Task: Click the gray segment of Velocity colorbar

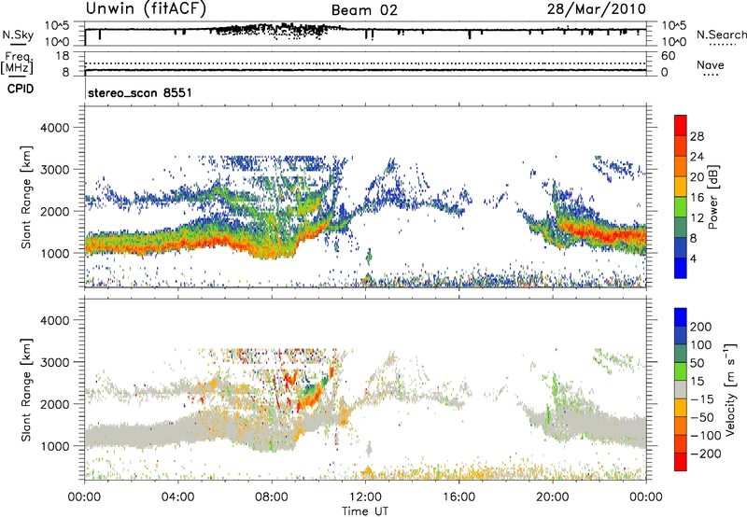Action: point(681,389)
